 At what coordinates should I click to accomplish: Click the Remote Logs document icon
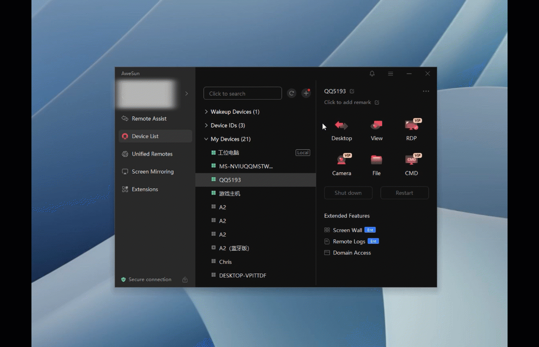click(327, 242)
